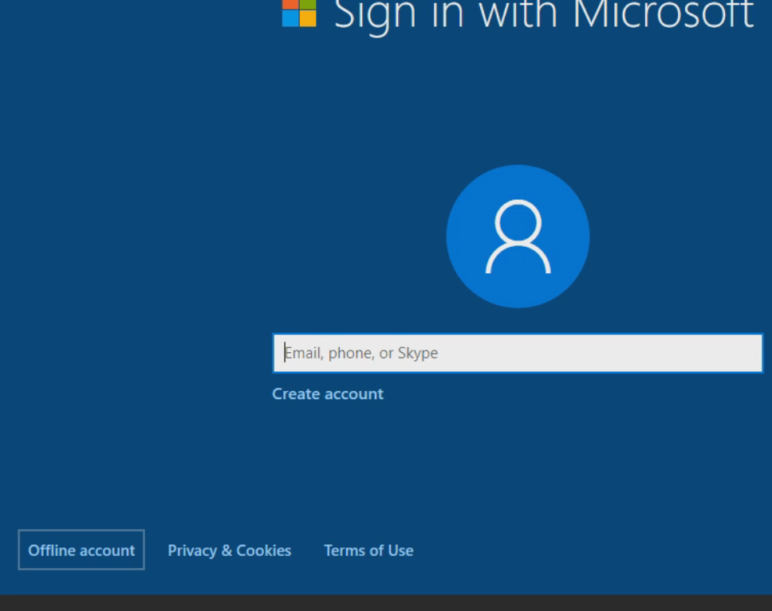This screenshot has height=611, width=772.
Task: Click the Microsoft four-square logo
Action: pyautogui.click(x=299, y=13)
